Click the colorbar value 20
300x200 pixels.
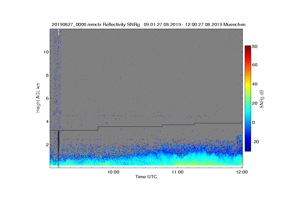(x=255, y=103)
